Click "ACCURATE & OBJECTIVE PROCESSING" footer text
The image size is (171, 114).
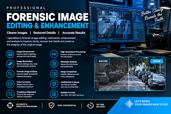pyautogui.click(x=27, y=105)
